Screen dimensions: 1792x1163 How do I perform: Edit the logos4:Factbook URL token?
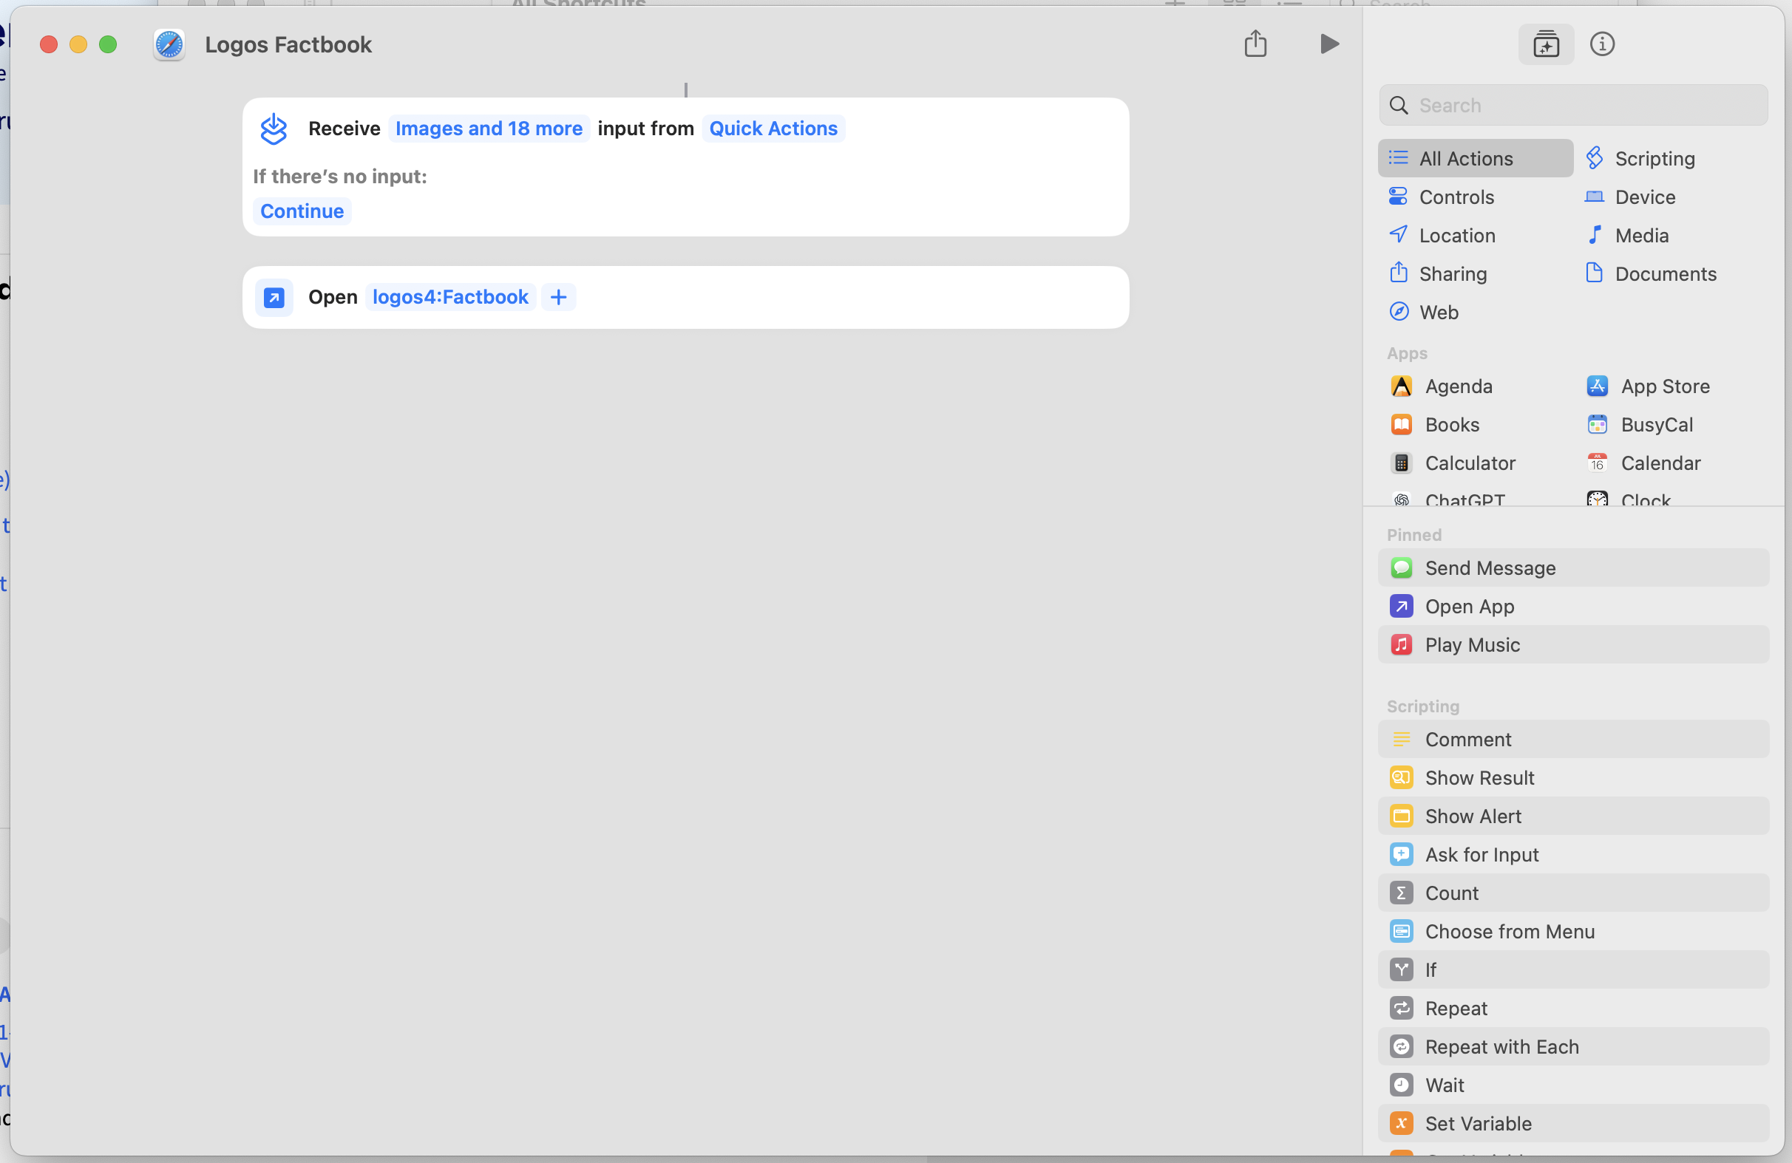(450, 297)
